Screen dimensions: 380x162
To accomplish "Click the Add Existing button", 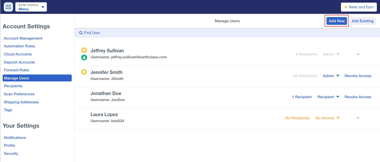I will point(363,21).
